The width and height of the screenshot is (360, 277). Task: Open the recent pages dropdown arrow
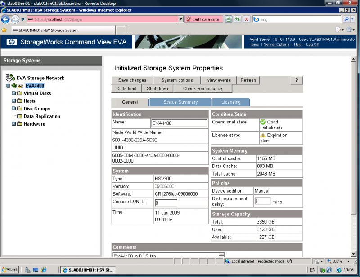(23, 19)
